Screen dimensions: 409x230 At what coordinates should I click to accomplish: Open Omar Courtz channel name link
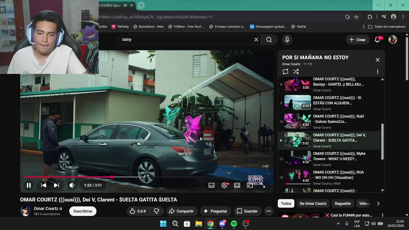point(46,209)
